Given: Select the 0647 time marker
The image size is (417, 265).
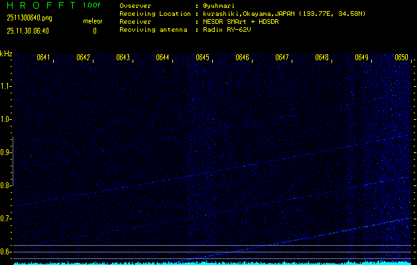Looking at the screenshot, I should coord(282,58).
